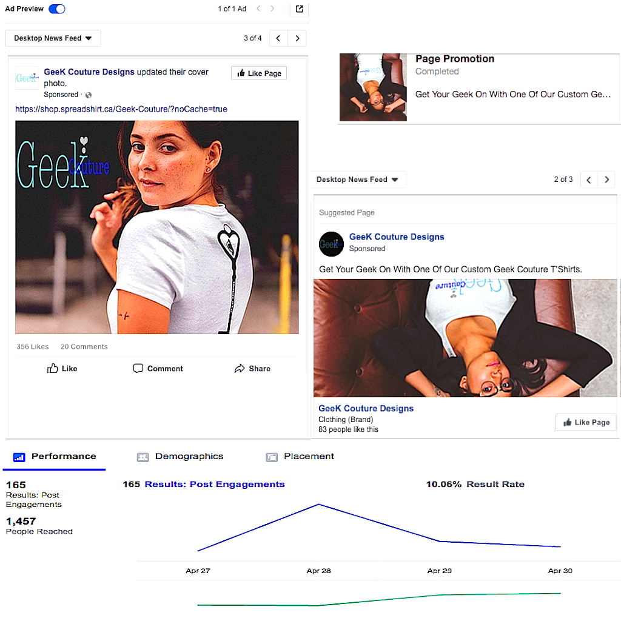Screen dimensions: 621x621
Task: Go to previous ad arrow beside 1 of 1 Ad
Action: click(258, 9)
